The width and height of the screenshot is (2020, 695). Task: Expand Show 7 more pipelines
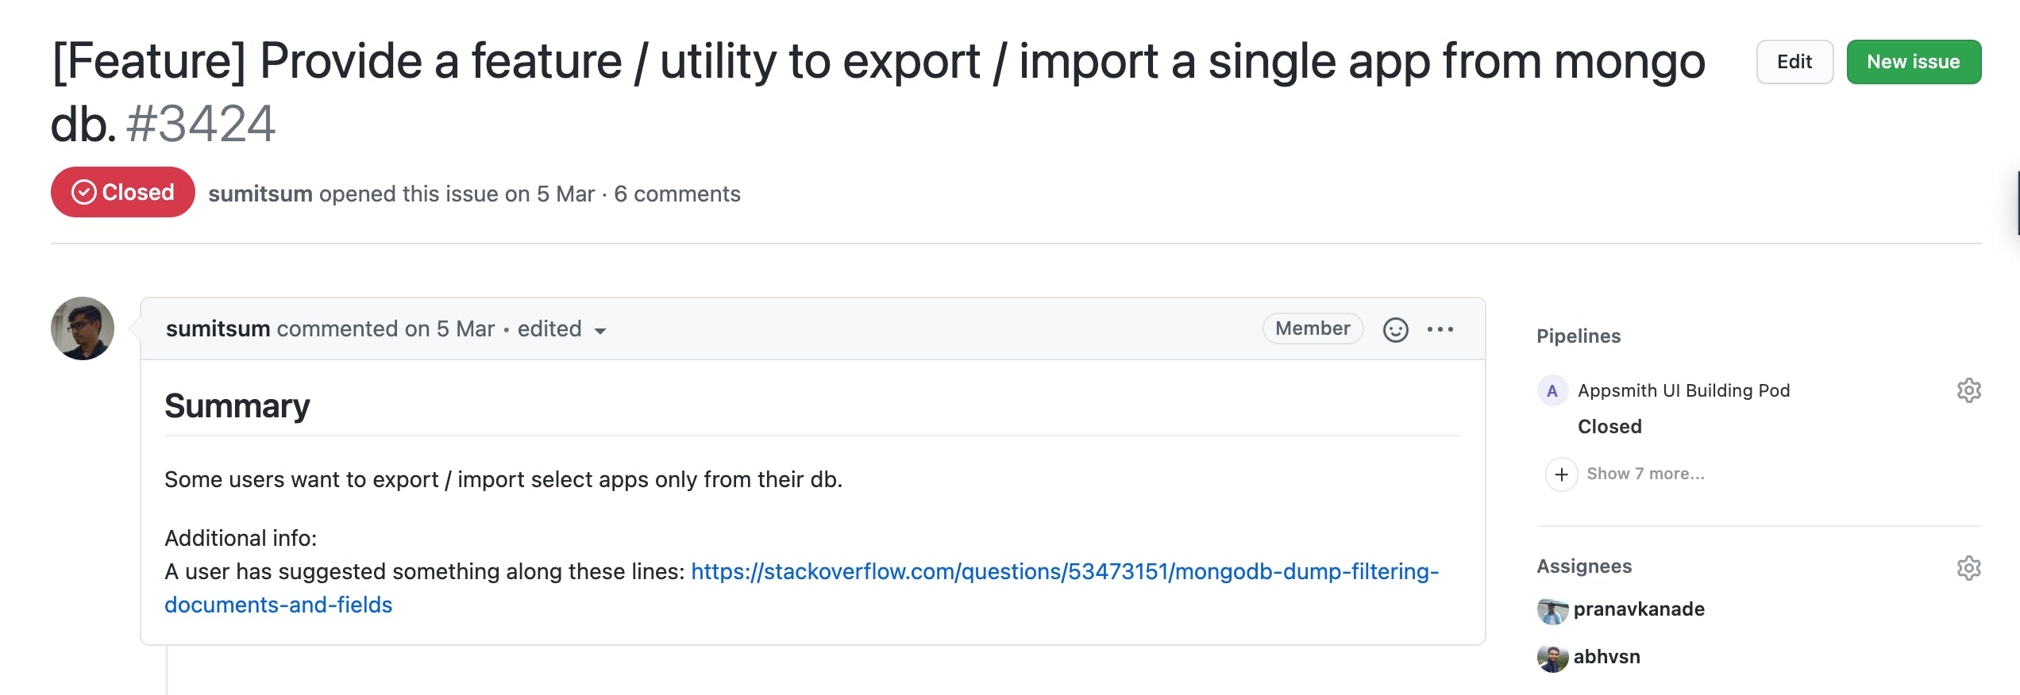click(x=1645, y=474)
